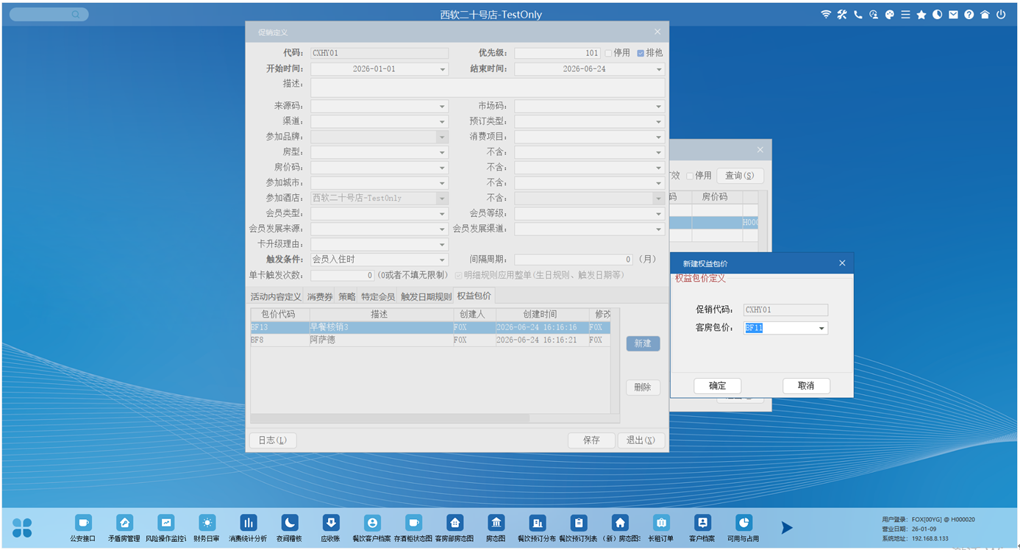Open the 结束时间 date dropdown

click(x=659, y=69)
